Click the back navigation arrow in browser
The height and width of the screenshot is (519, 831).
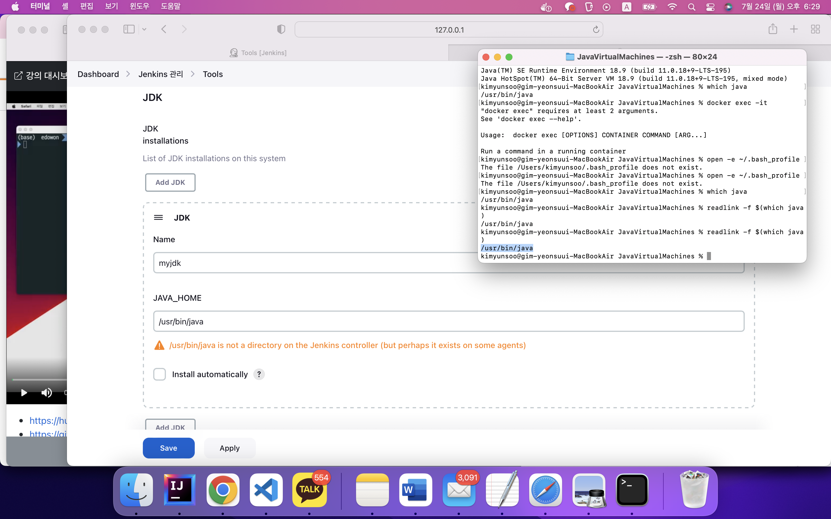point(164,29)
